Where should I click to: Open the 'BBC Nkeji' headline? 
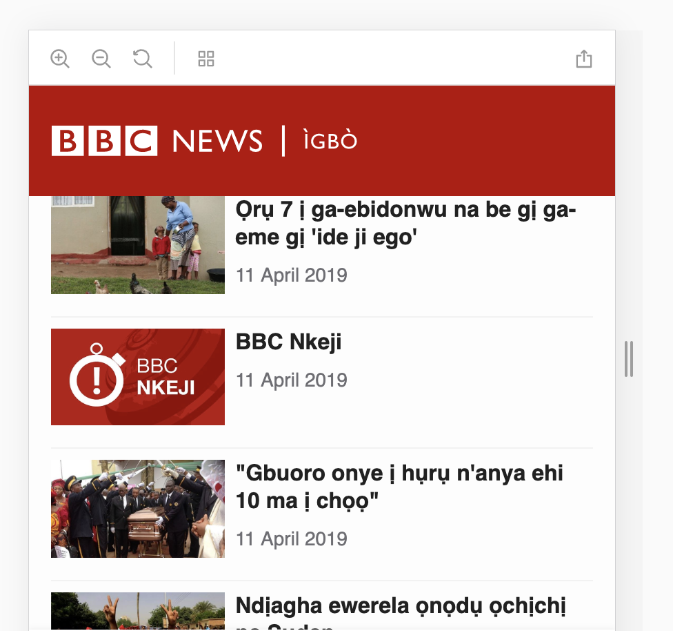point(288,341)
